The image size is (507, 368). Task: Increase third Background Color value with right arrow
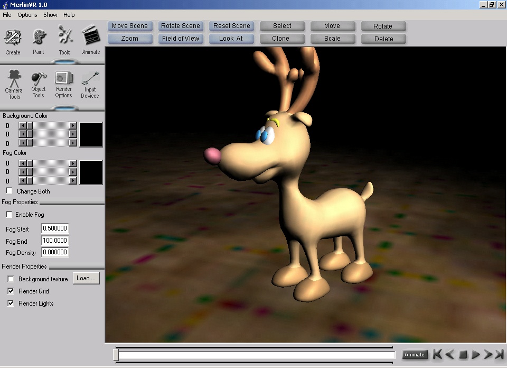click(73, 143)
